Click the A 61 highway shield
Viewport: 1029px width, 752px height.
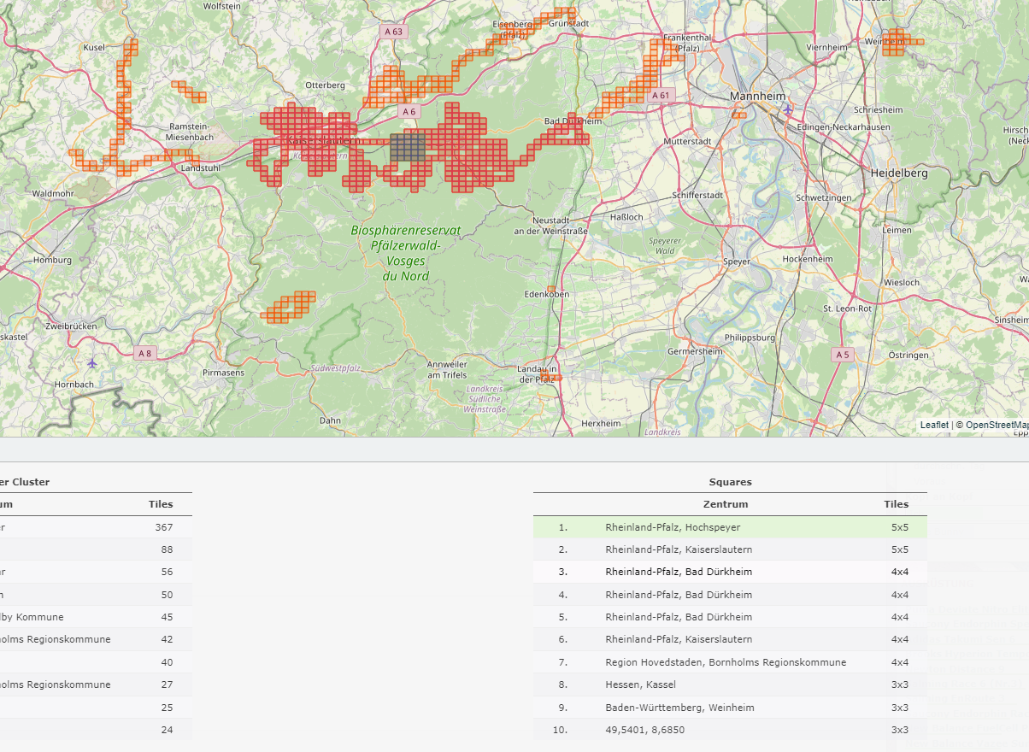tap(661, 95)
